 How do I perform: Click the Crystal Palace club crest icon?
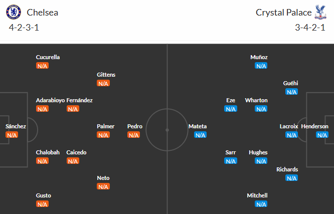(318, 12)
